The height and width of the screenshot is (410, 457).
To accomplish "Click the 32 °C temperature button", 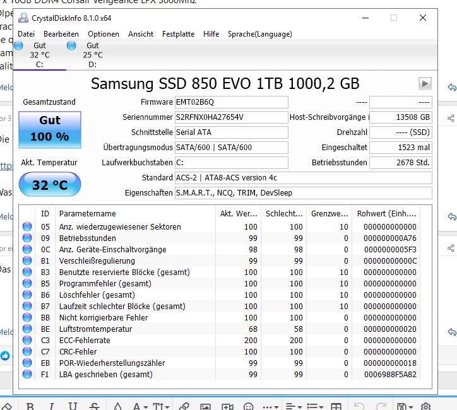I will pyautogui.click(x=50, y=184).
